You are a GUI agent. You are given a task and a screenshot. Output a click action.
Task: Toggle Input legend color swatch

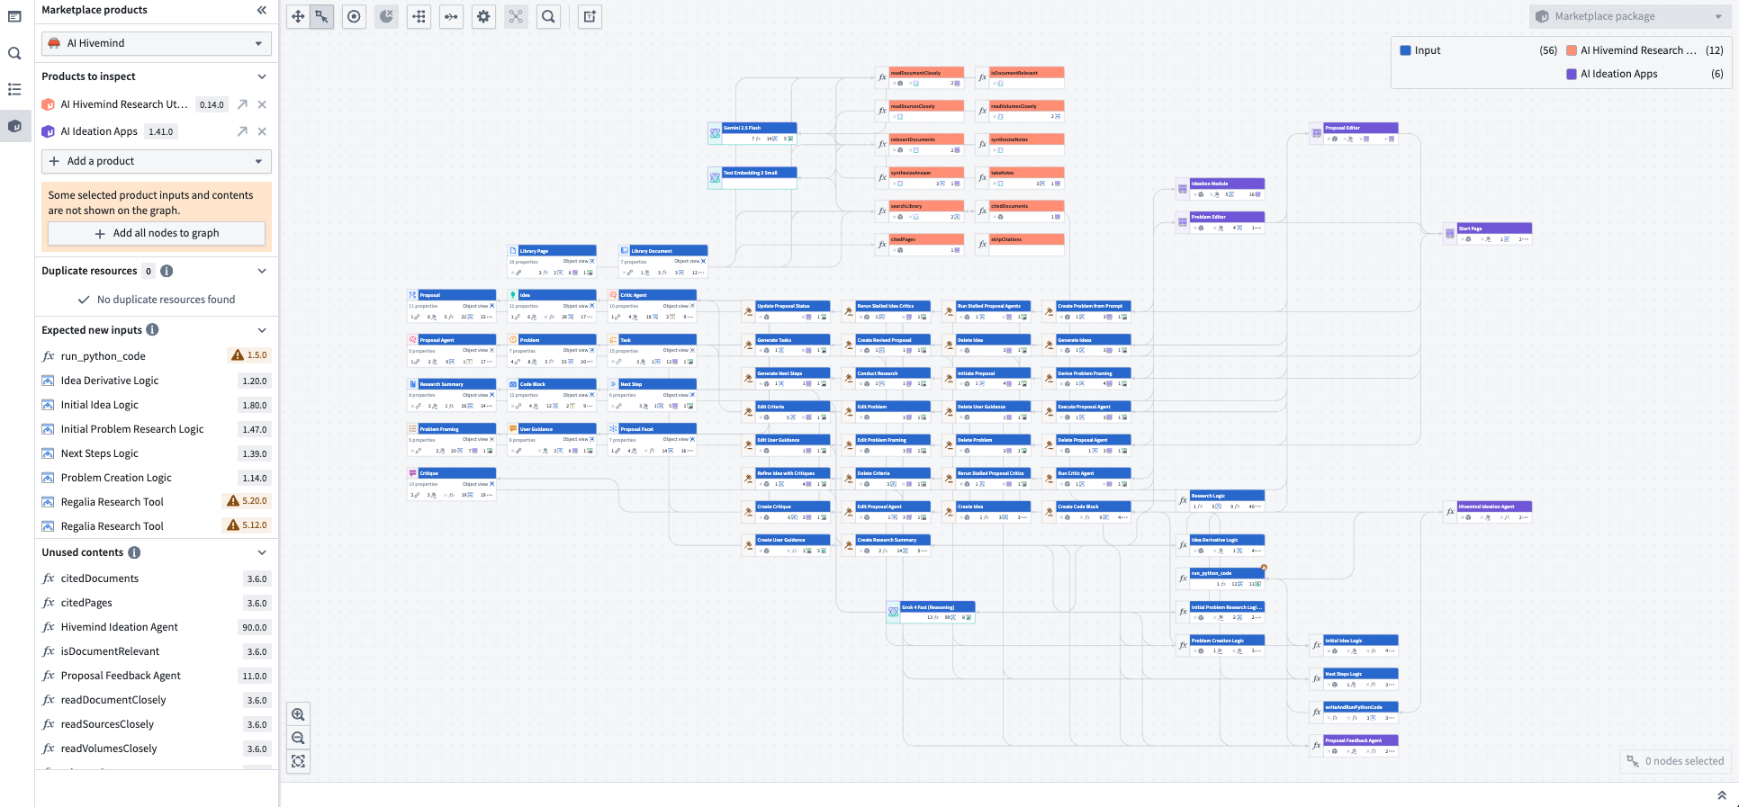(1405, 50)
